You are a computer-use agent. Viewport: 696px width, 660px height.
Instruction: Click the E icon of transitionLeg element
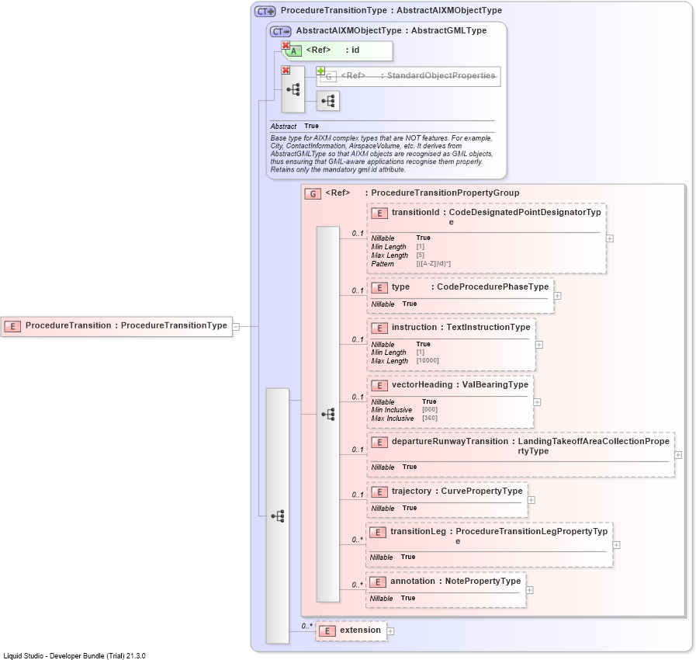tap(378, 533)
